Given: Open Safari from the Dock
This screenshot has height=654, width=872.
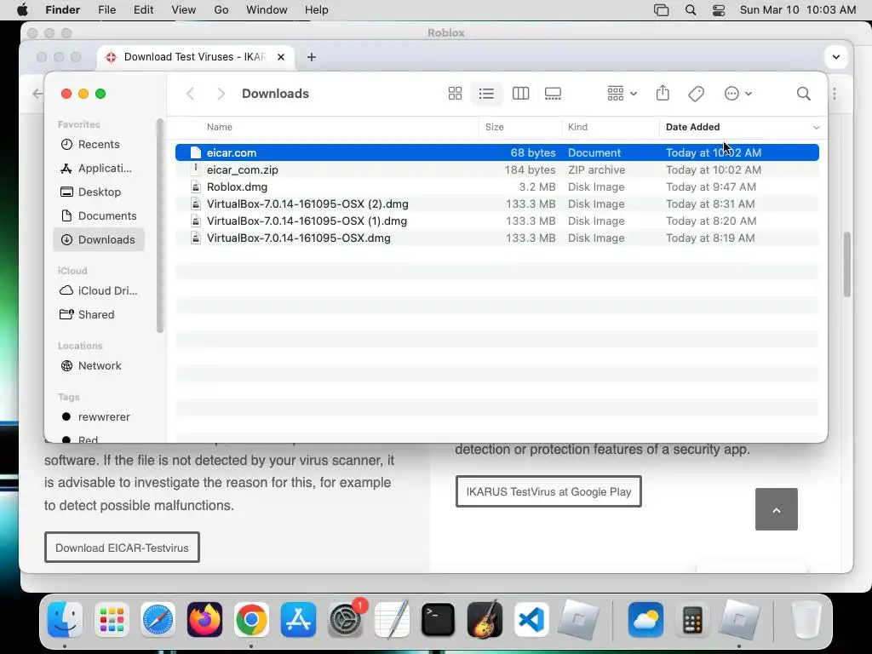Looking at the screenshot, I should (x=158, y=620).
